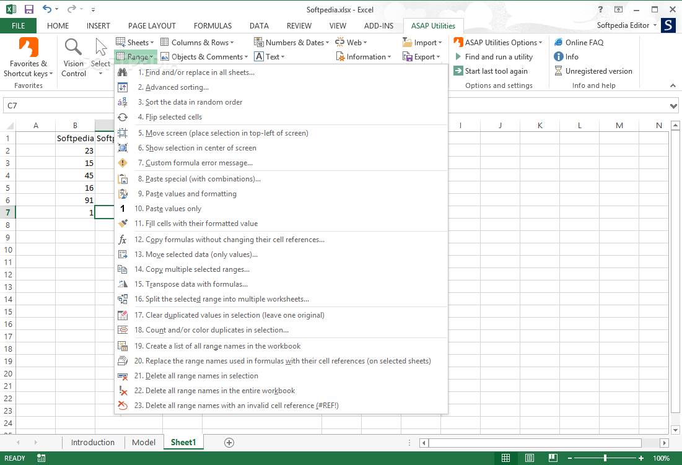Open the Web dropdown
The image size is (682, 465).
click(x=351, y=42)
